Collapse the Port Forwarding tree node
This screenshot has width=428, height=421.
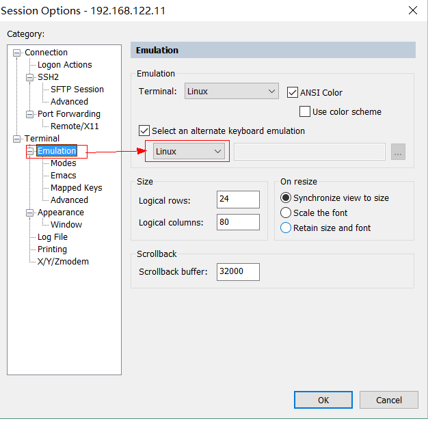pyautogui.click(x=30, y=114)
